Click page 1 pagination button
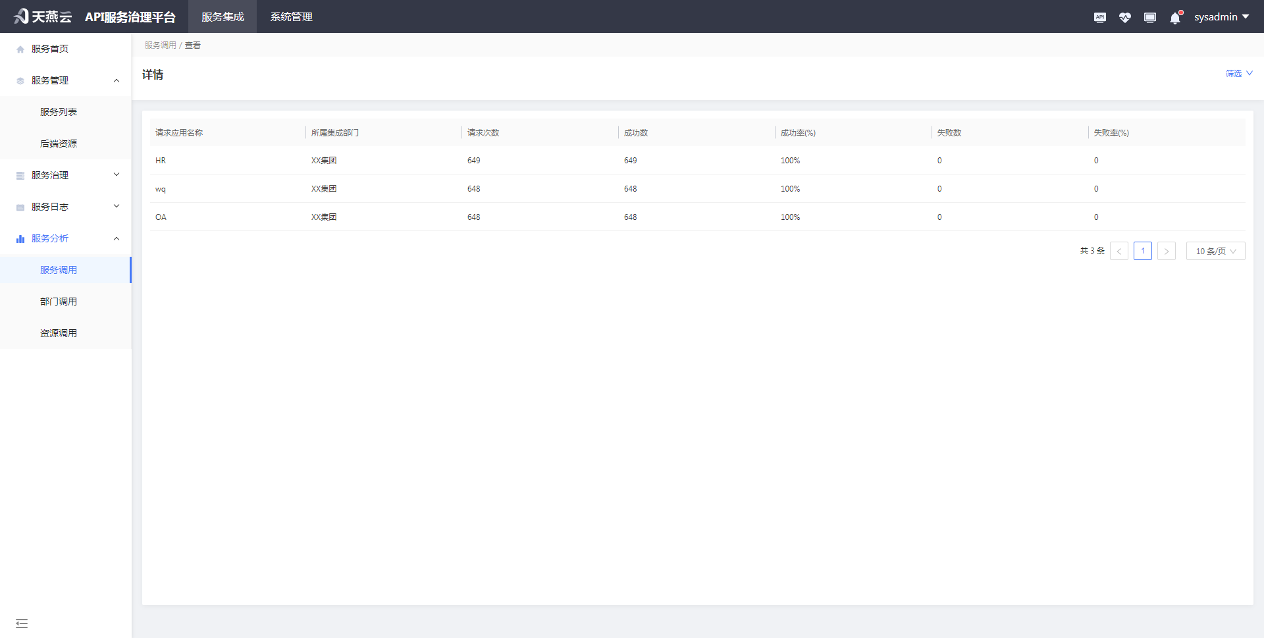This screenshot has width=1264, height=638. (x=1142, y=251)
